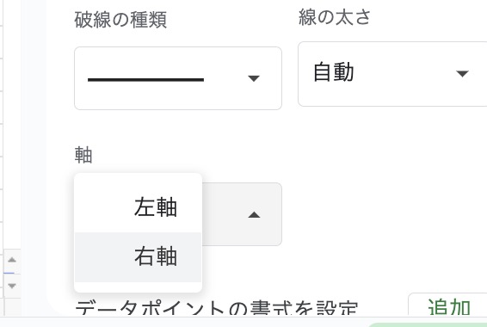Open the 破線の種類 dropdown arrow
This screenshot has height=327, width=487.
[254, 78]
